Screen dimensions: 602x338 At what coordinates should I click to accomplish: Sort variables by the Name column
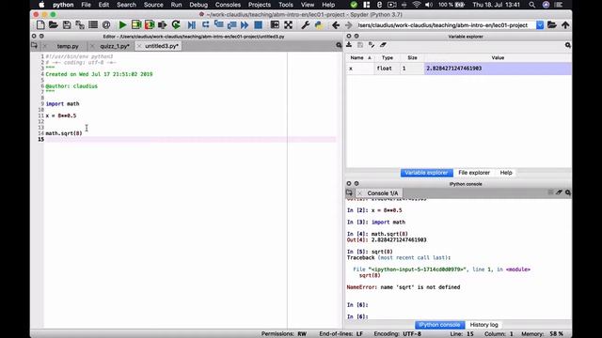pyautogui.click(x=360, y=58)
